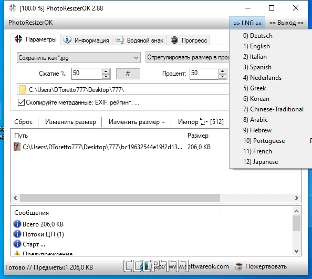Click the PhotoResizerOK menu label

pyautogui.click(x=30, y=23)
